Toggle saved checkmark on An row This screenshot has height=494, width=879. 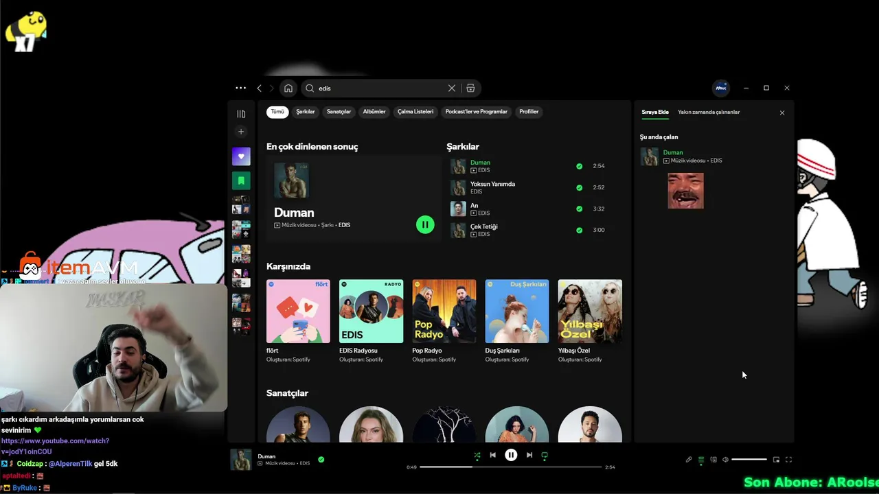click(579, 209)
